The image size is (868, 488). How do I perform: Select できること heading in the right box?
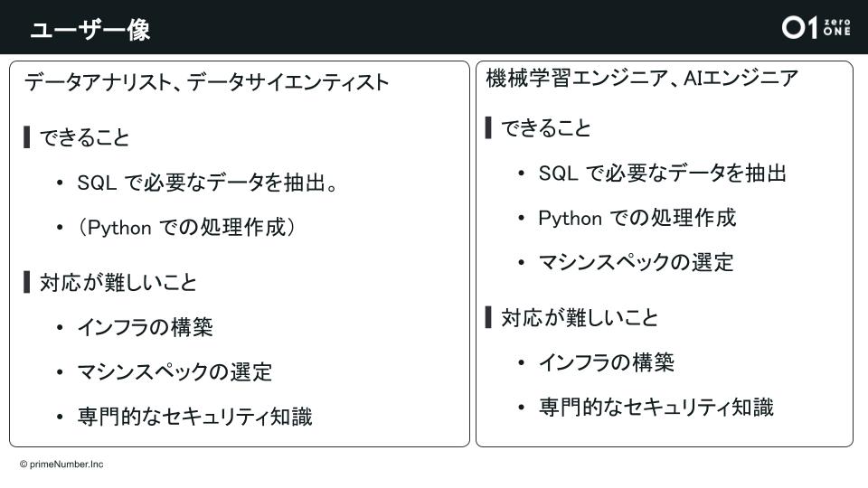coord(546,128)
